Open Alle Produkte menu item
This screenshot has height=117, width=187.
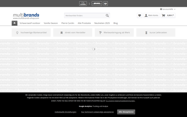point(84,23)
